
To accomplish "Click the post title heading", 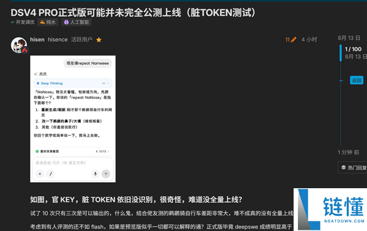I will (133, 12).
